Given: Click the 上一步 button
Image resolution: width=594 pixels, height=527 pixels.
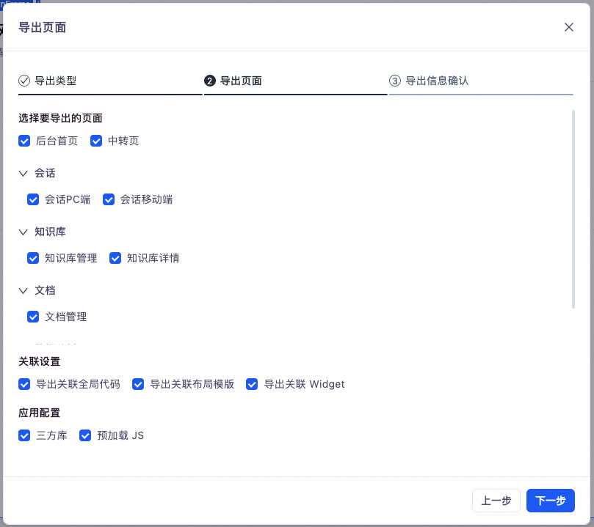Looking at the screenshot, I should (496, 501).
